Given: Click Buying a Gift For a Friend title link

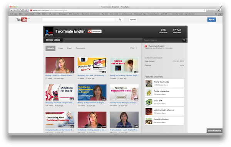Looking at the screenshot, I should (x=60, y=75).
